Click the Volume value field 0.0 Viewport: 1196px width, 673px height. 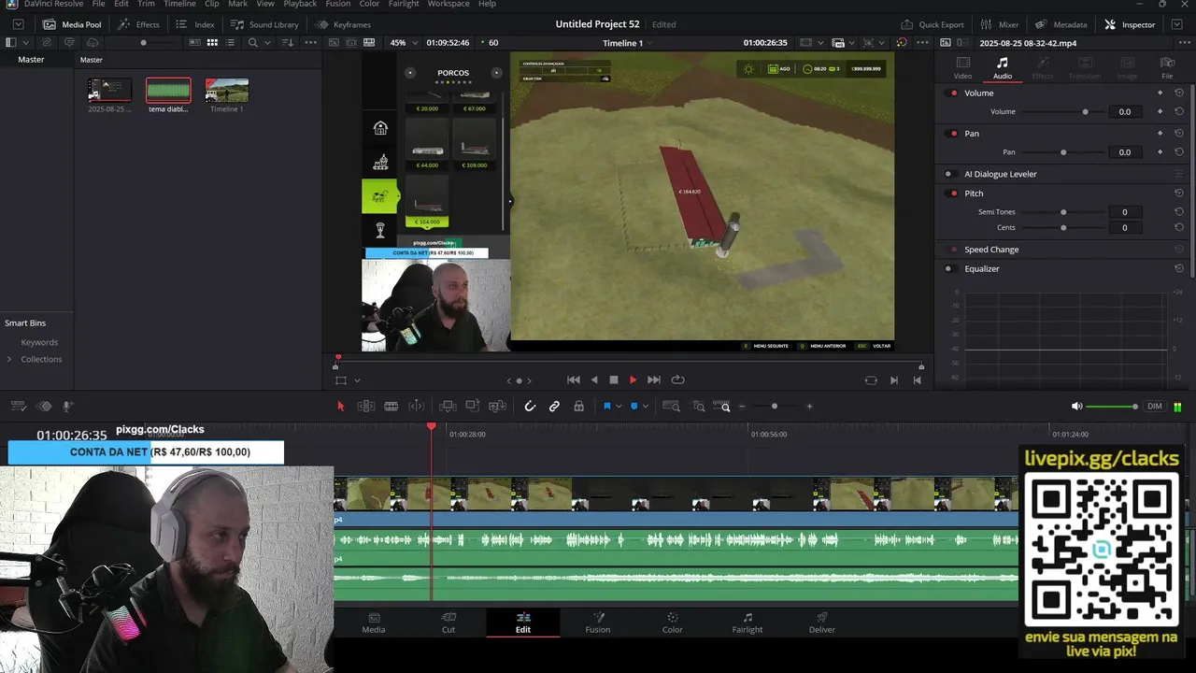[x=1125, y=112]
